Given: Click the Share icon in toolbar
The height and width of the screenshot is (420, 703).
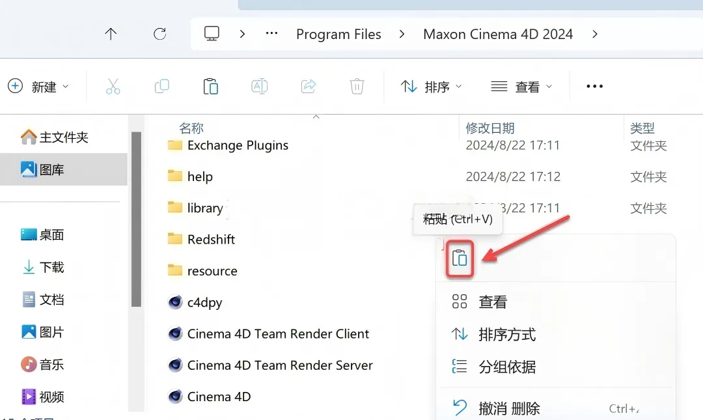Looking at the screenshot, I should tap(309, 86).
